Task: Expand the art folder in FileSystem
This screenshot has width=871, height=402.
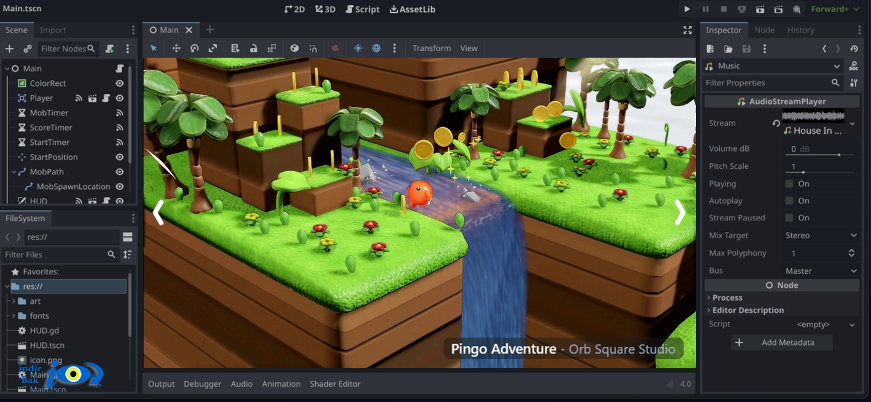Action: 14,301
